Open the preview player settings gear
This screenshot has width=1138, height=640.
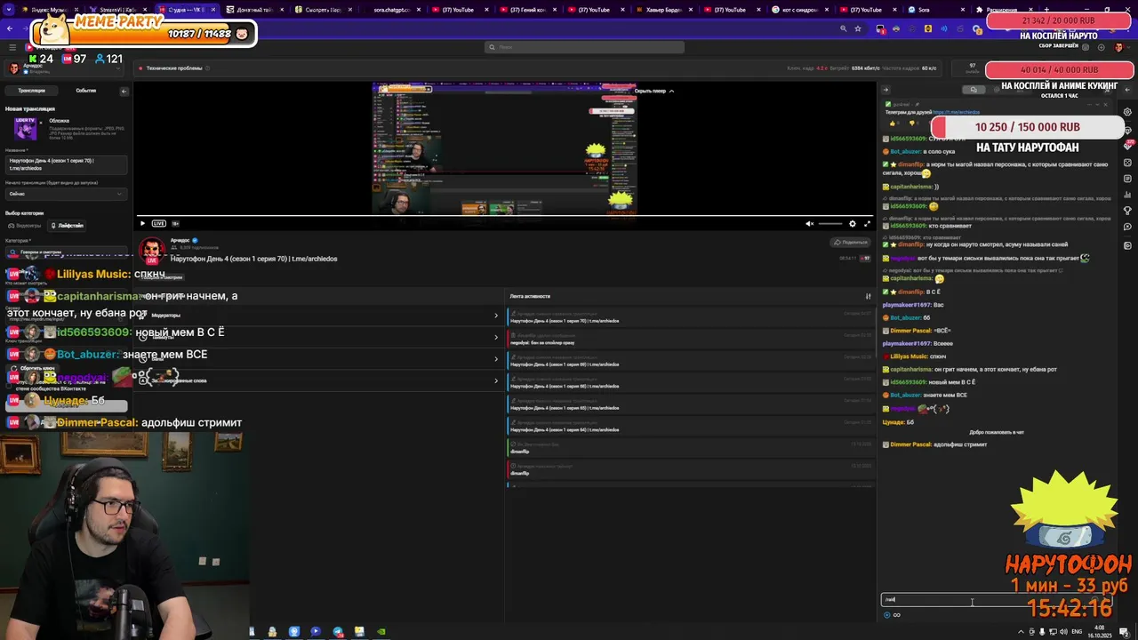[852, 224]
